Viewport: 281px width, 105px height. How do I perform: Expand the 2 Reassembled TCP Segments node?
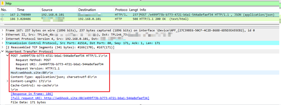tap(2, 47)
